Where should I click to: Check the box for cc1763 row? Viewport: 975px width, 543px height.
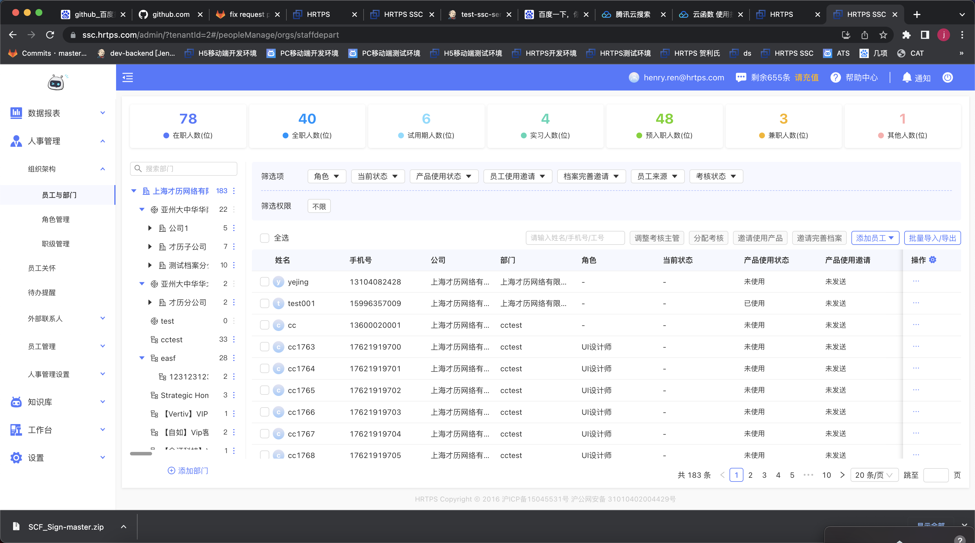[265, 347]
